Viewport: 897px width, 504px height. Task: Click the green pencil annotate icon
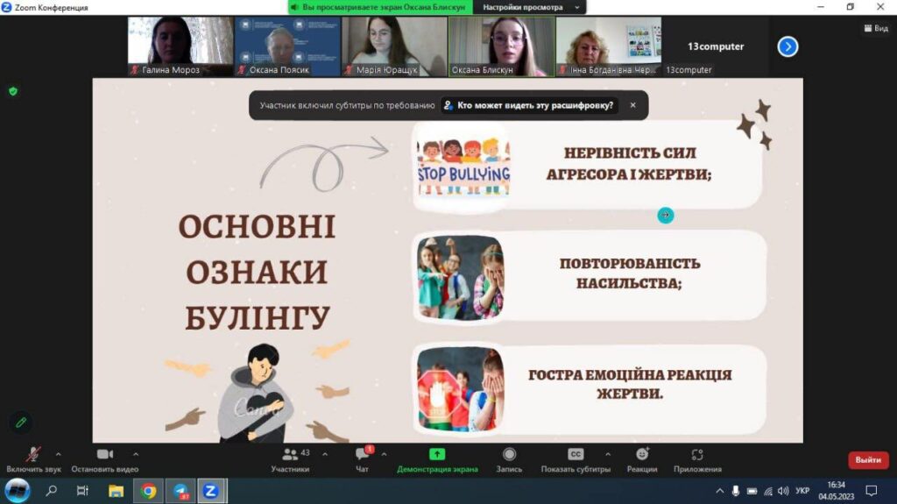pyautogui.click(x=21, y=422)
